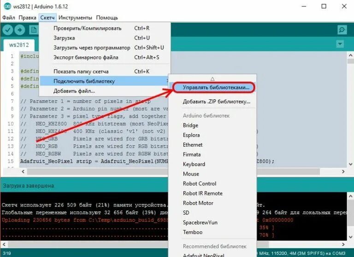354x257 pixels.
Task: Open the Скетч menu
Action: click(x=47, y=17)
